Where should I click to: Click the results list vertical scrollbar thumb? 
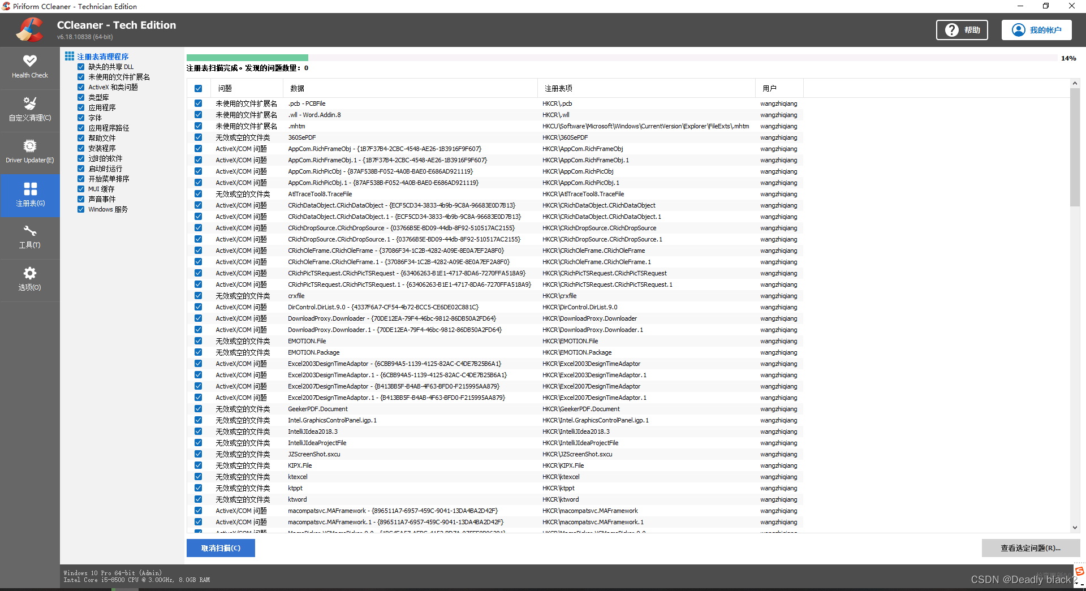tap(1075, 147)
